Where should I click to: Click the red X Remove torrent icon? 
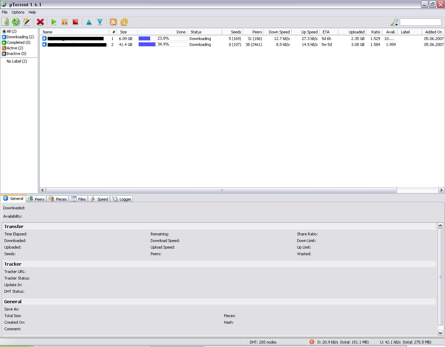pos(40,22)
